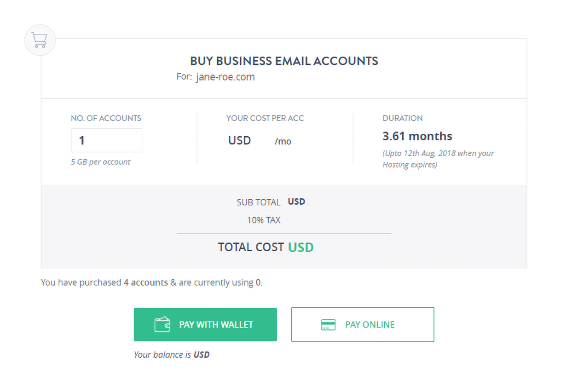Click the Sub Total line
The width and height of the screenshot is (566, 380).
coord(271,202)
